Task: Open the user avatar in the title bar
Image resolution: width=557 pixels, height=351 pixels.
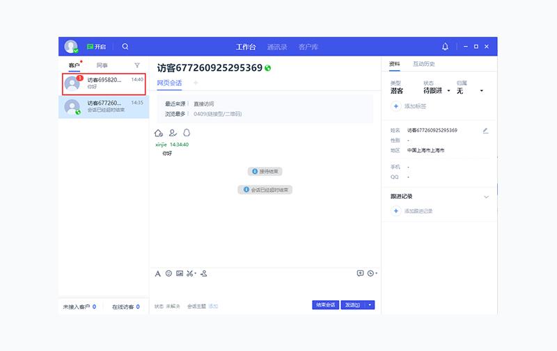Action: 71,47
